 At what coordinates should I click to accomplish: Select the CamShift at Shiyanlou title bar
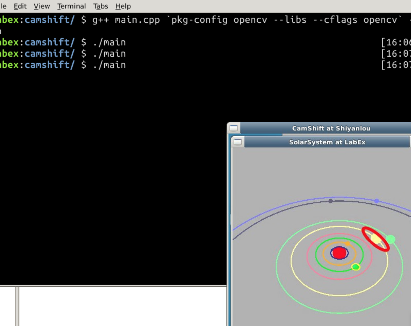tap(331, 128)
